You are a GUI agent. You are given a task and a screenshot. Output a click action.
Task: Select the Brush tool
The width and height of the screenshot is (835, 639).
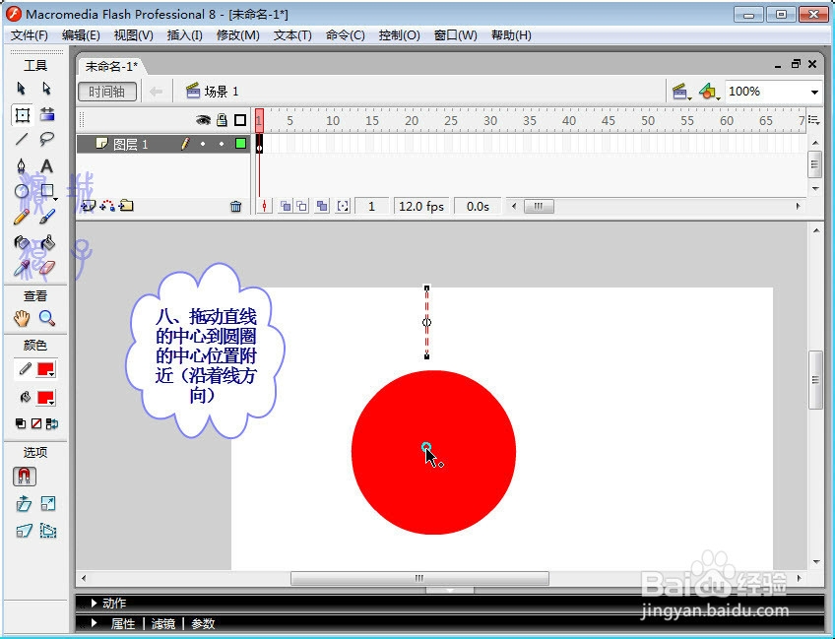[47, 217]
